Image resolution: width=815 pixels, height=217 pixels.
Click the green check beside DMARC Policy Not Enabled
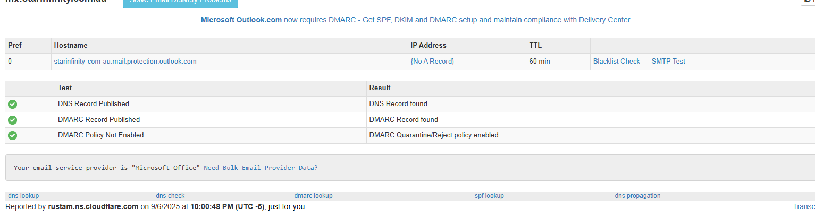tap(13, 135)
